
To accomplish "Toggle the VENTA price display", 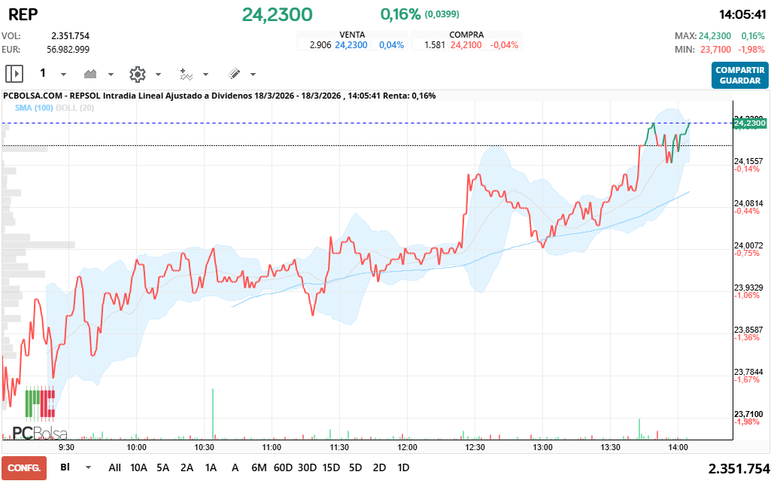I will 354,35.
